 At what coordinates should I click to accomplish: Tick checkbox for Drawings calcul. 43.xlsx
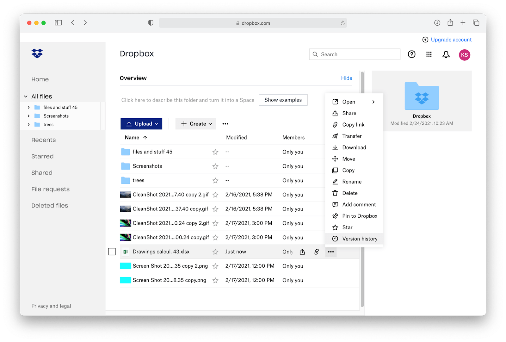[112, 252]
